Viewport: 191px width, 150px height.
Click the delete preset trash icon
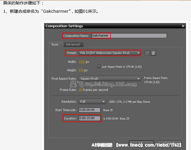pos(153,53)
